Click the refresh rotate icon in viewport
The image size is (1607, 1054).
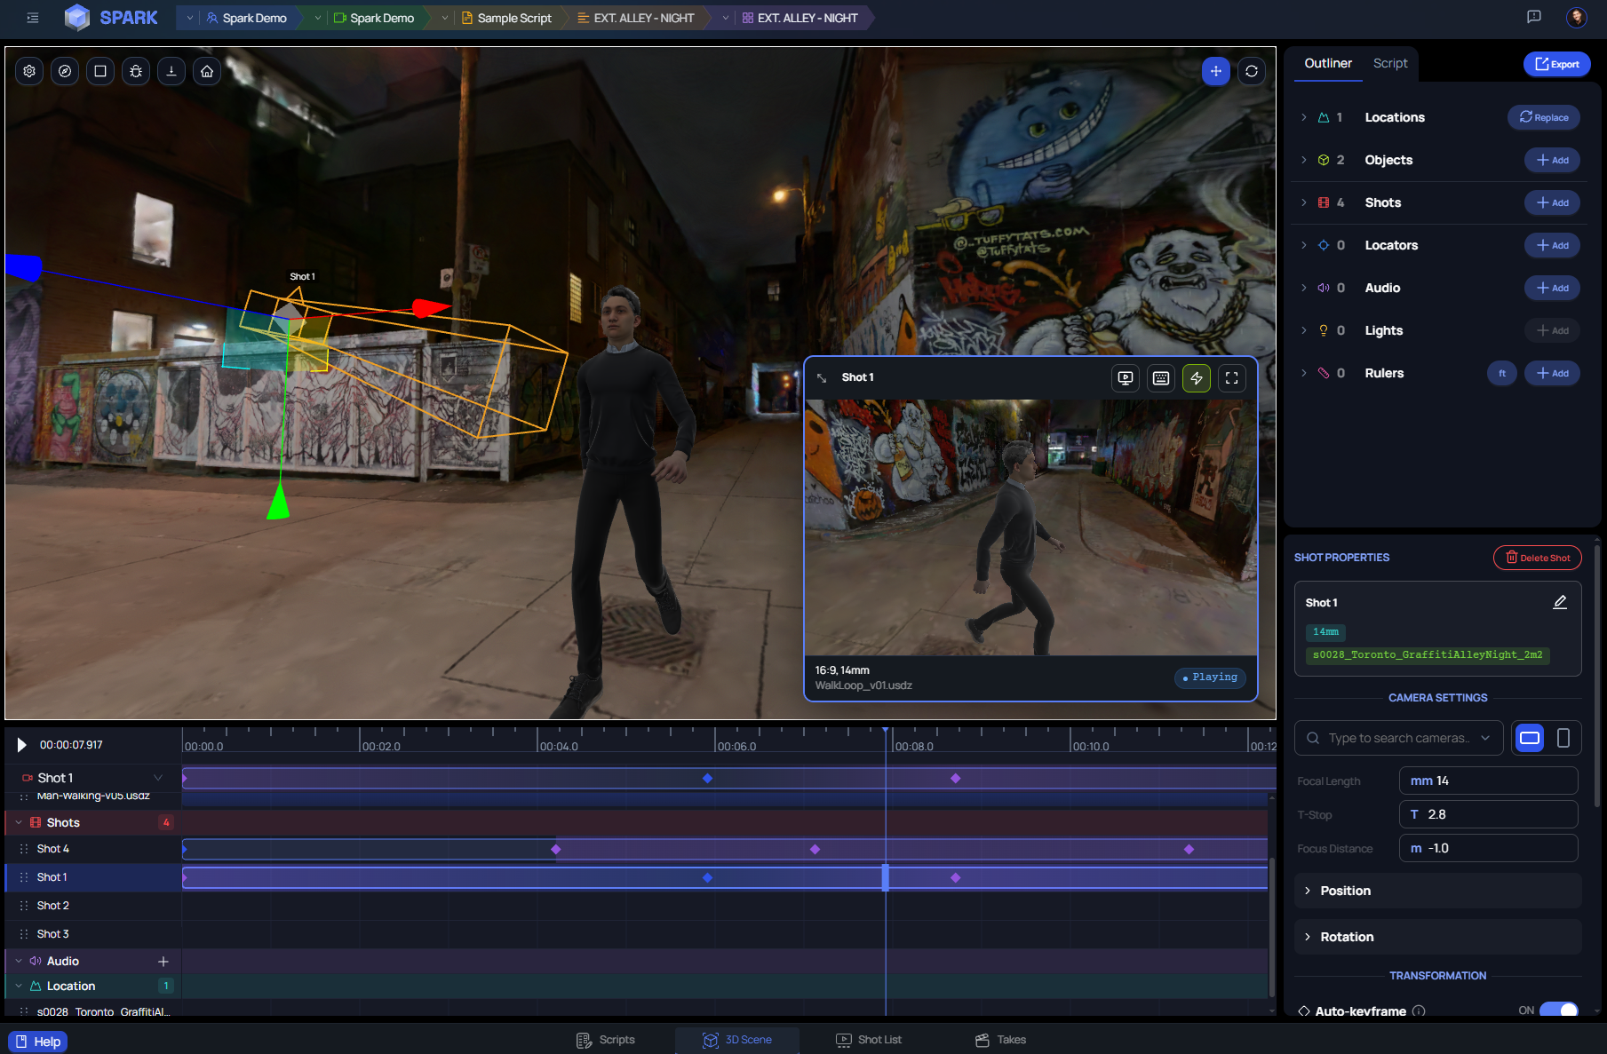point(1252,71)
